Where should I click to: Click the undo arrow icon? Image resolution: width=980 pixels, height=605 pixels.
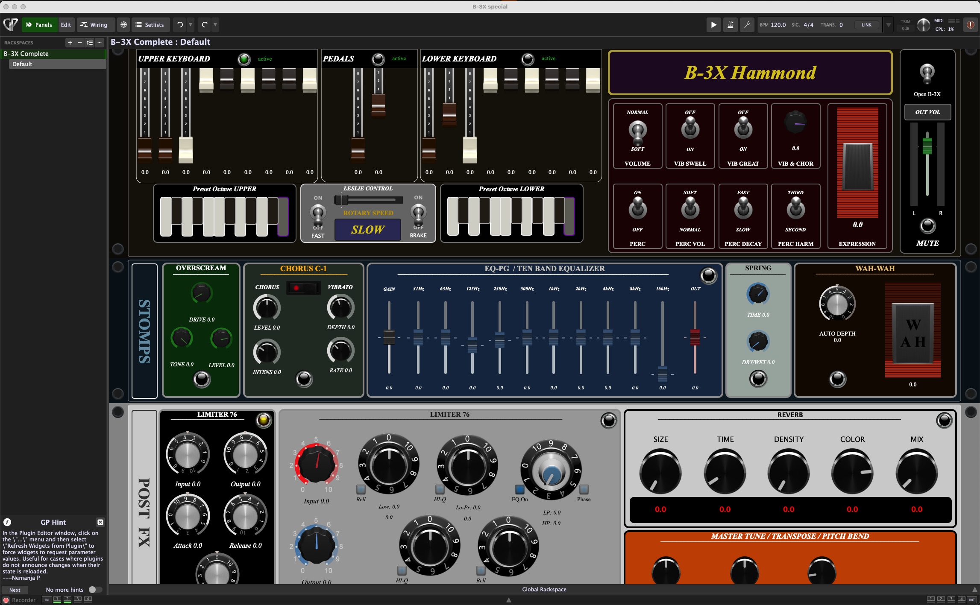[180, 25]
